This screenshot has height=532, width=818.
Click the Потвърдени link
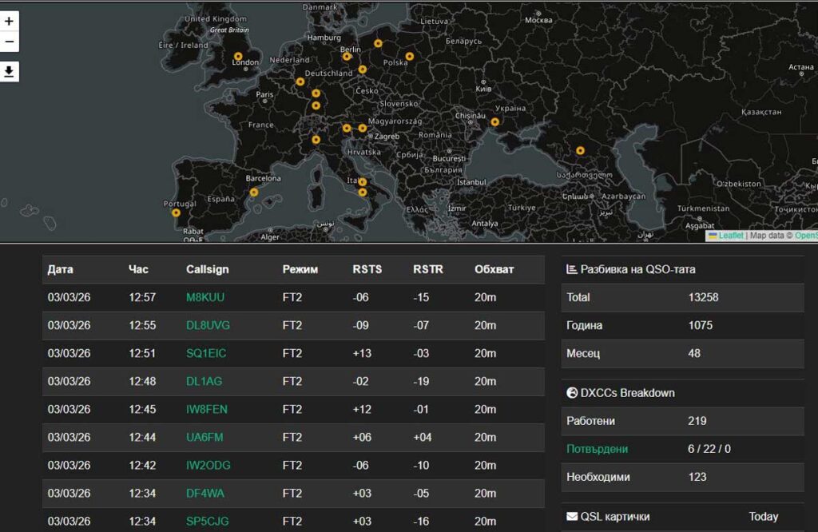click(x=597, y=449)
